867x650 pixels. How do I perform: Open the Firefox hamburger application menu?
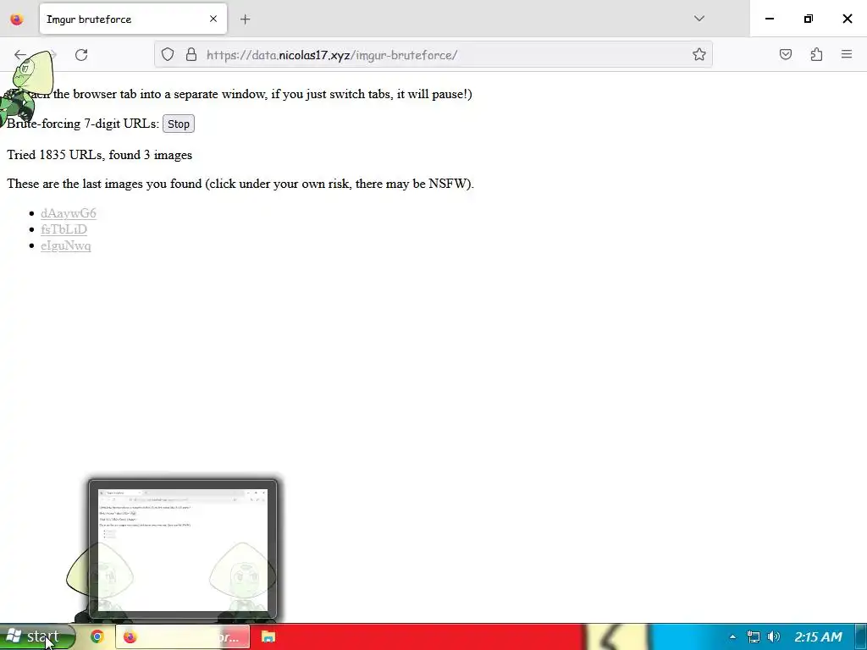click(x=847, y=54)
